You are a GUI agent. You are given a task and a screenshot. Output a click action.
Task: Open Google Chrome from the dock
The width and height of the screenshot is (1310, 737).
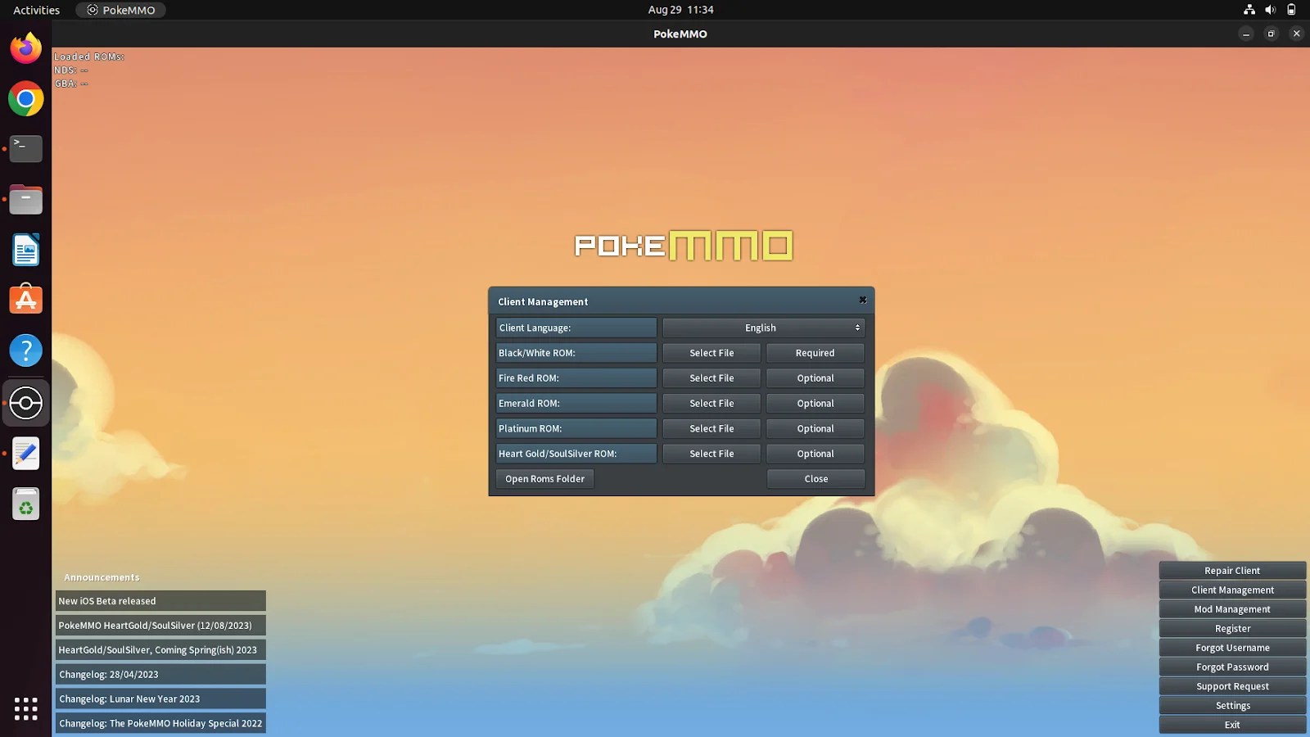(25, 99)
